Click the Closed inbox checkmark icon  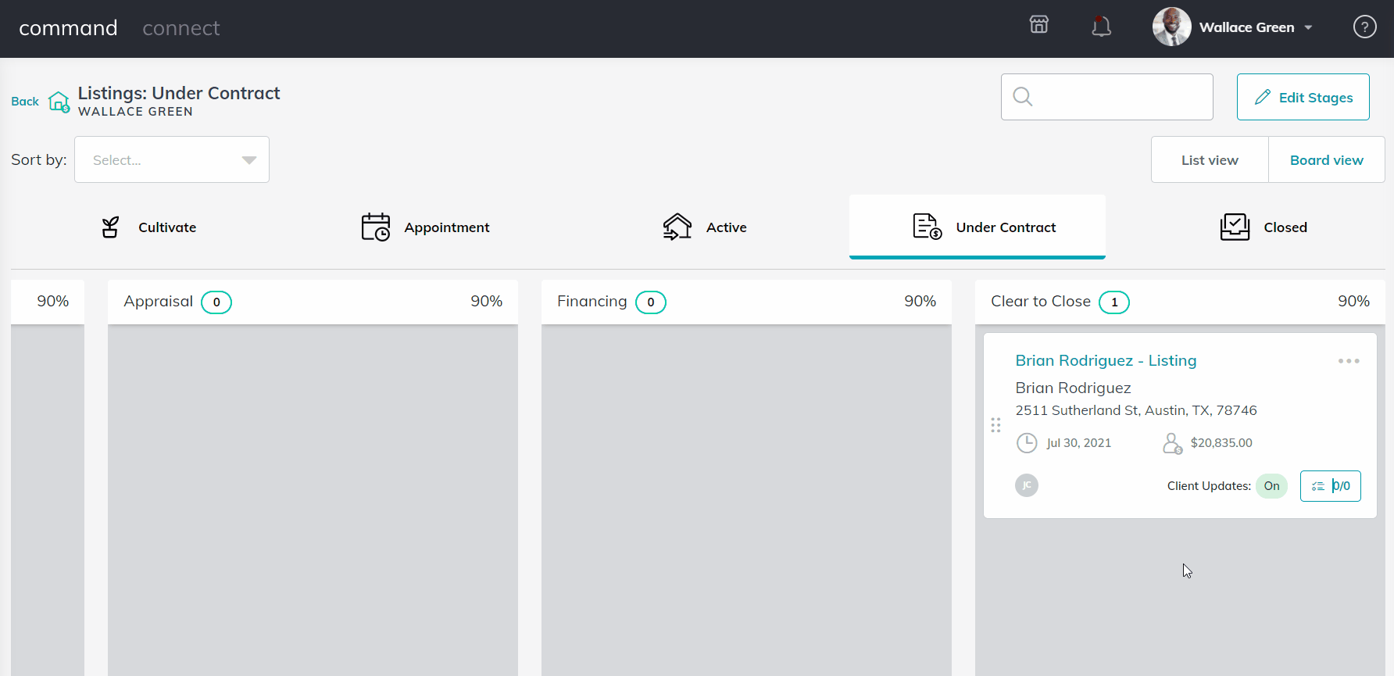1235,227
